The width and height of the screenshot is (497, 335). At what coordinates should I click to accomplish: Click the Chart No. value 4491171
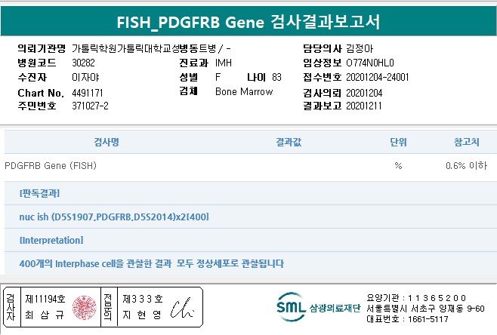pyautogui.click(x=87, y=92)
